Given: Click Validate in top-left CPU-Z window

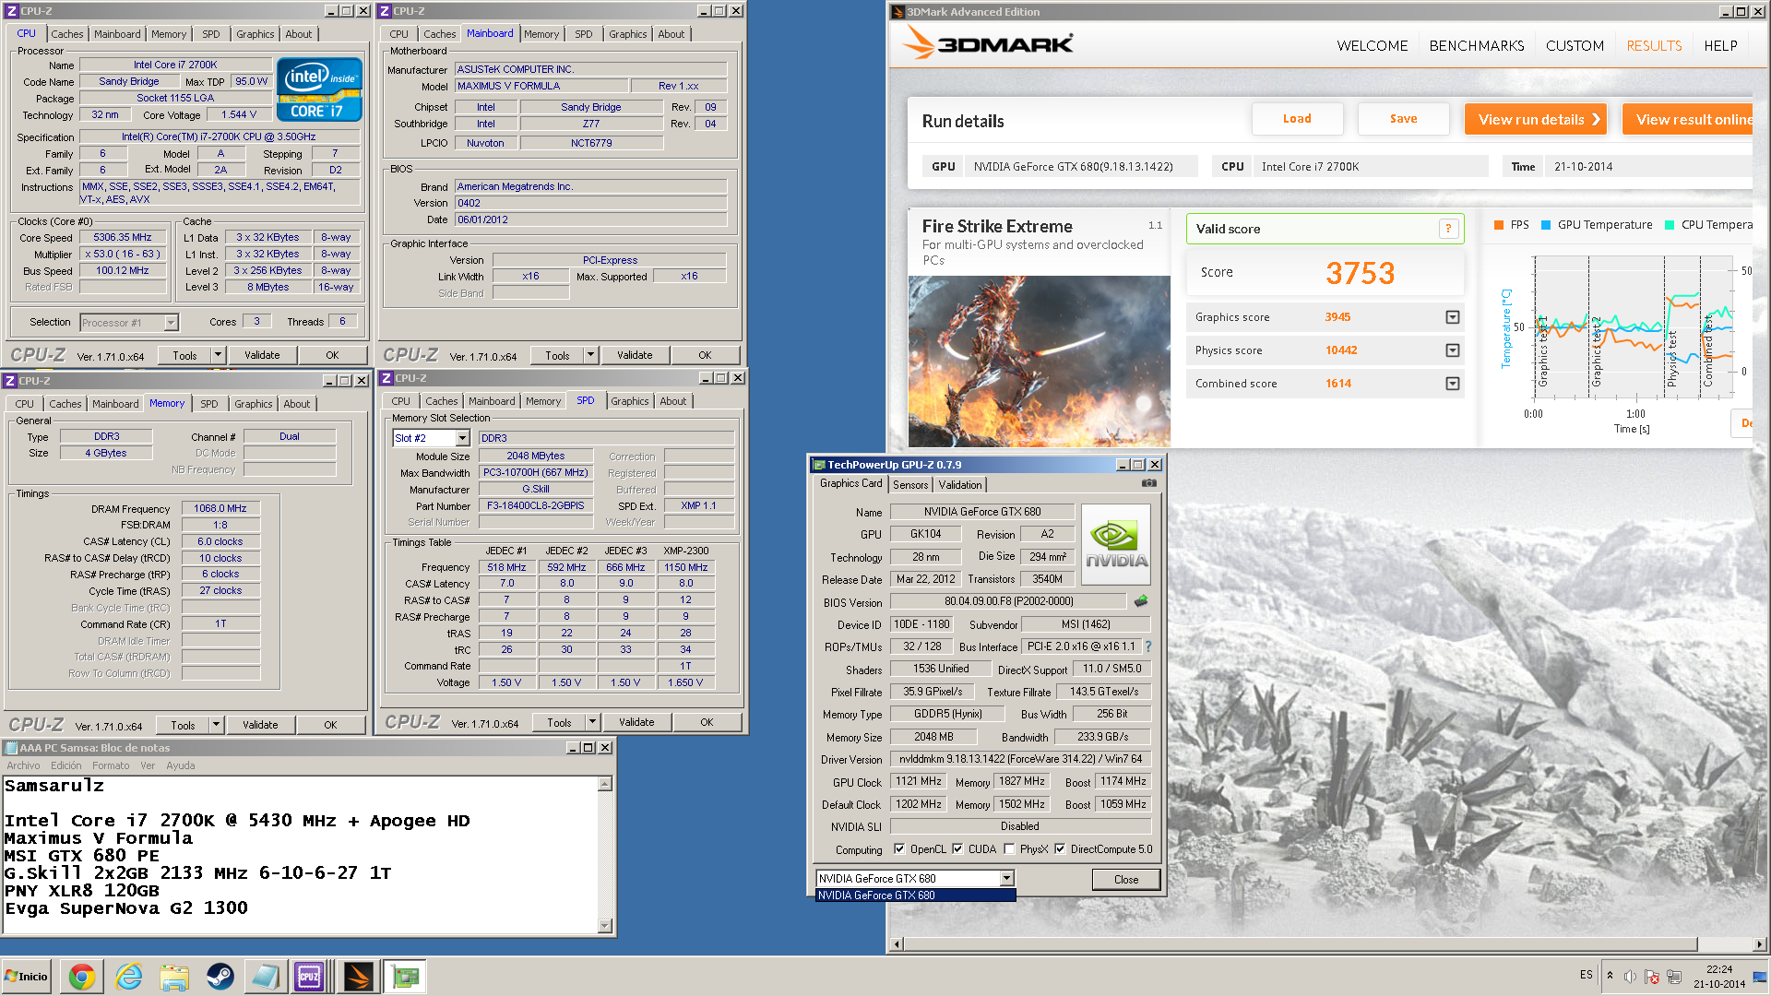Looking at the screenshot, I should (x=262, y=355).
